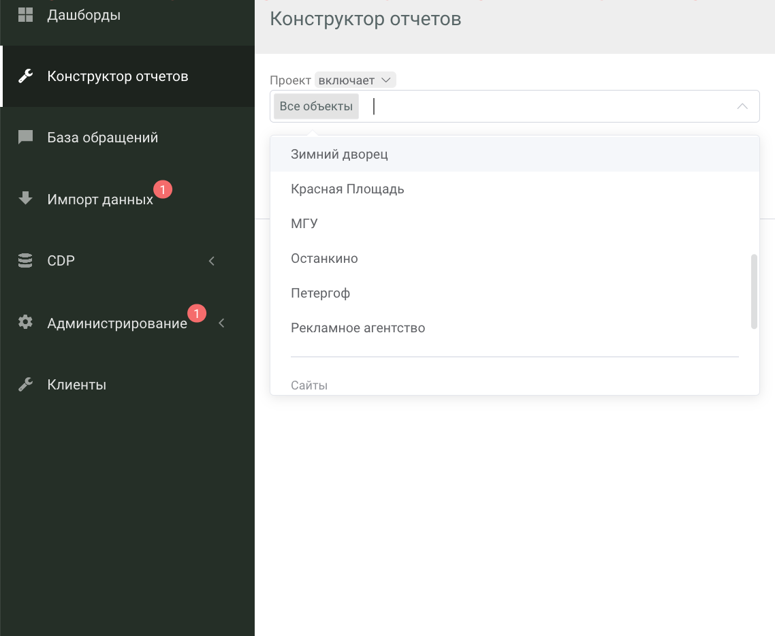Click the wrench icon beside Конструктор отчетов
Image resolution: width=775 pixels, height=636 pixels.
tap(25, 76)
